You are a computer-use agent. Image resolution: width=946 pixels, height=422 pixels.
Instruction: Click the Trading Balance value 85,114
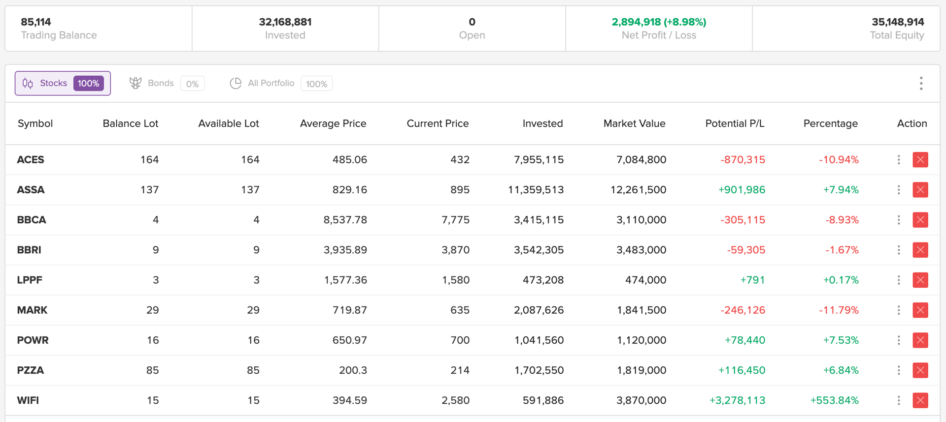[x=36, y=22]
